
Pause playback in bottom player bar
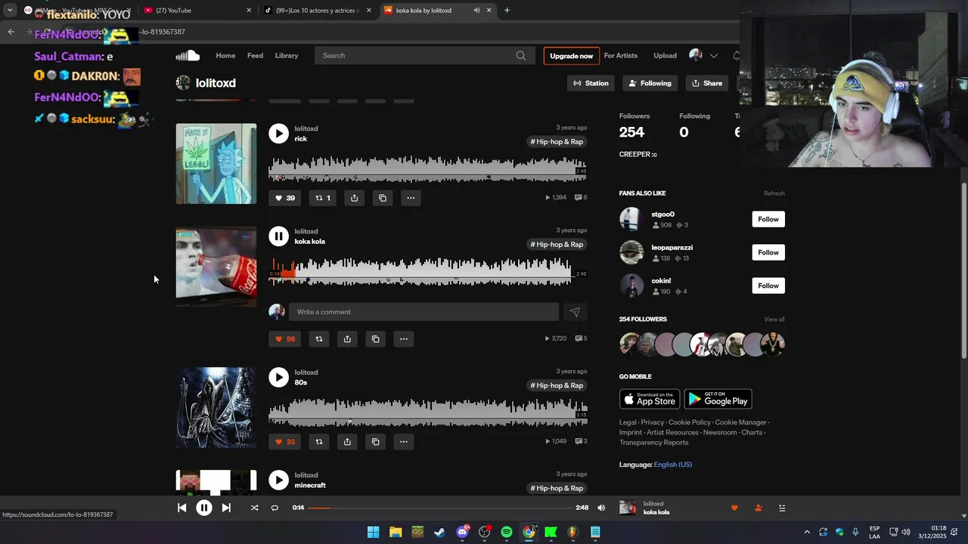[204, 508]
